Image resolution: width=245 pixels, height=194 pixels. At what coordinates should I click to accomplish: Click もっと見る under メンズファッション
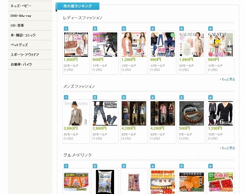coord(228,148)
